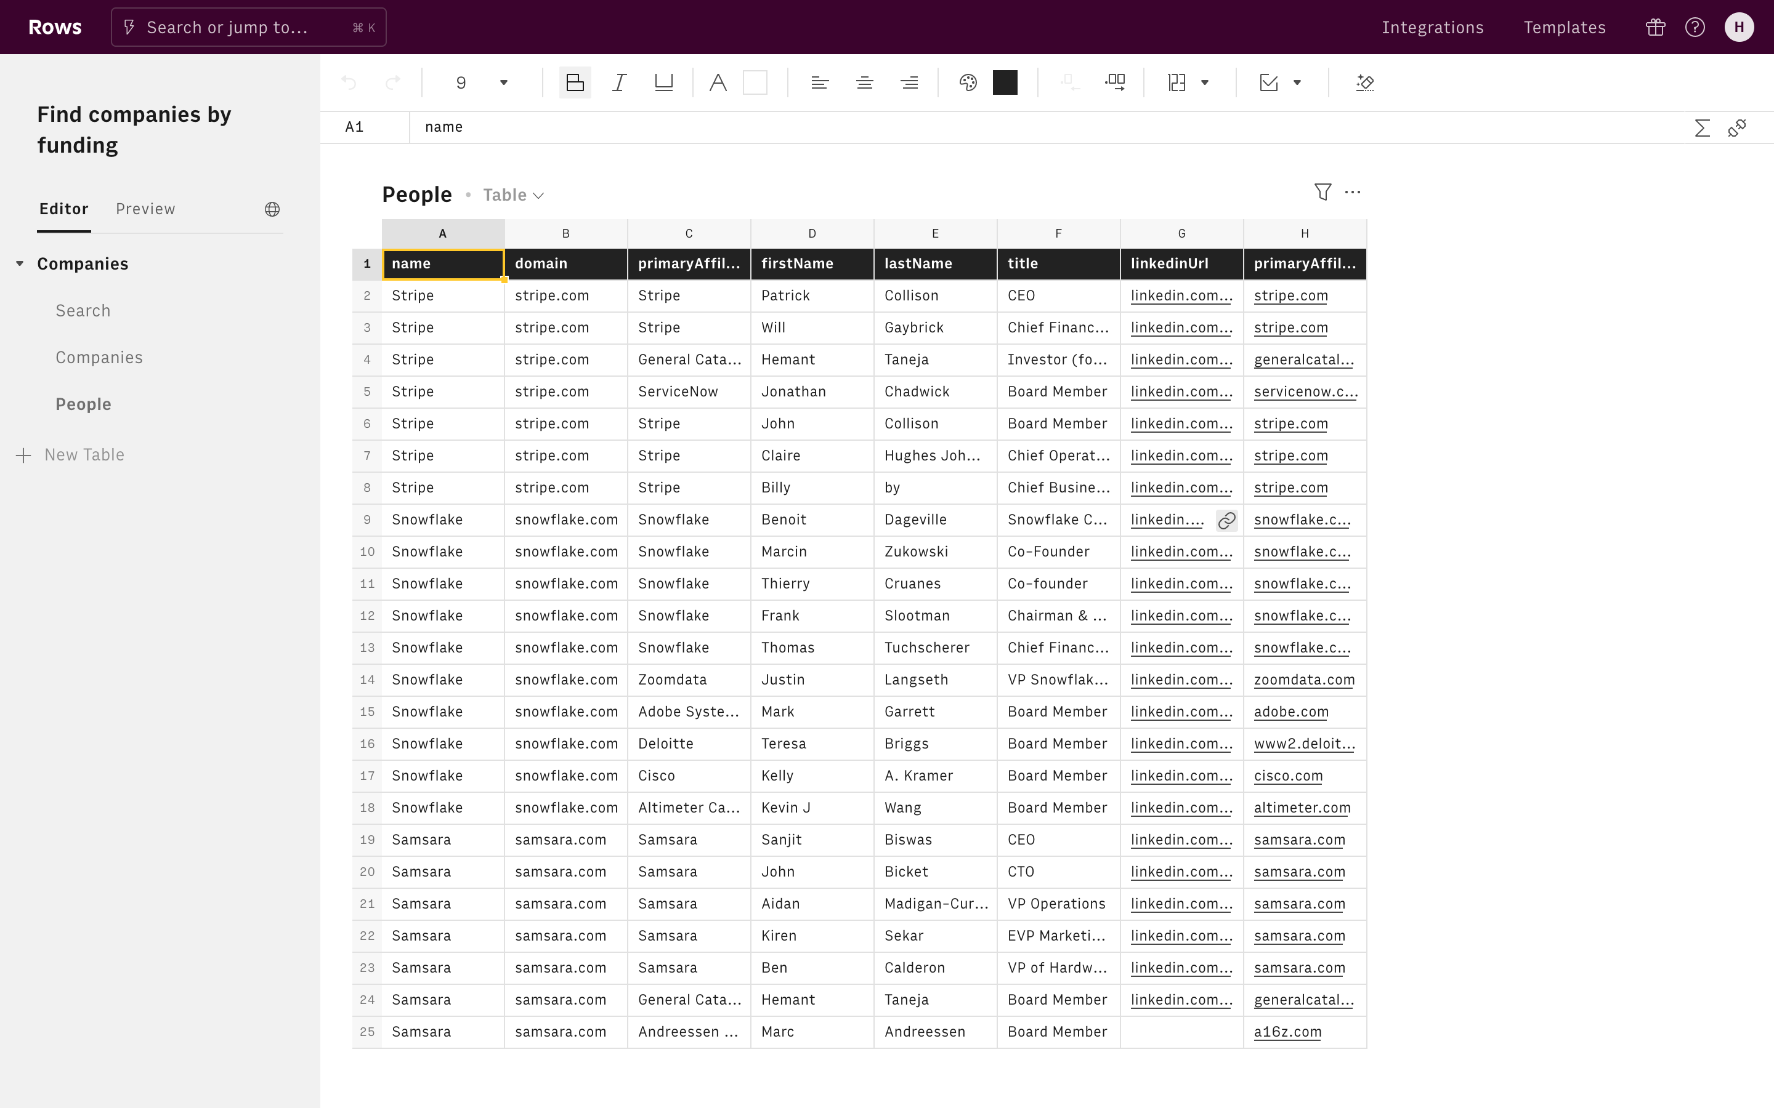Open stripe.com link for Patrick Collison
1774x1108 pixels.
point(1290,295)
